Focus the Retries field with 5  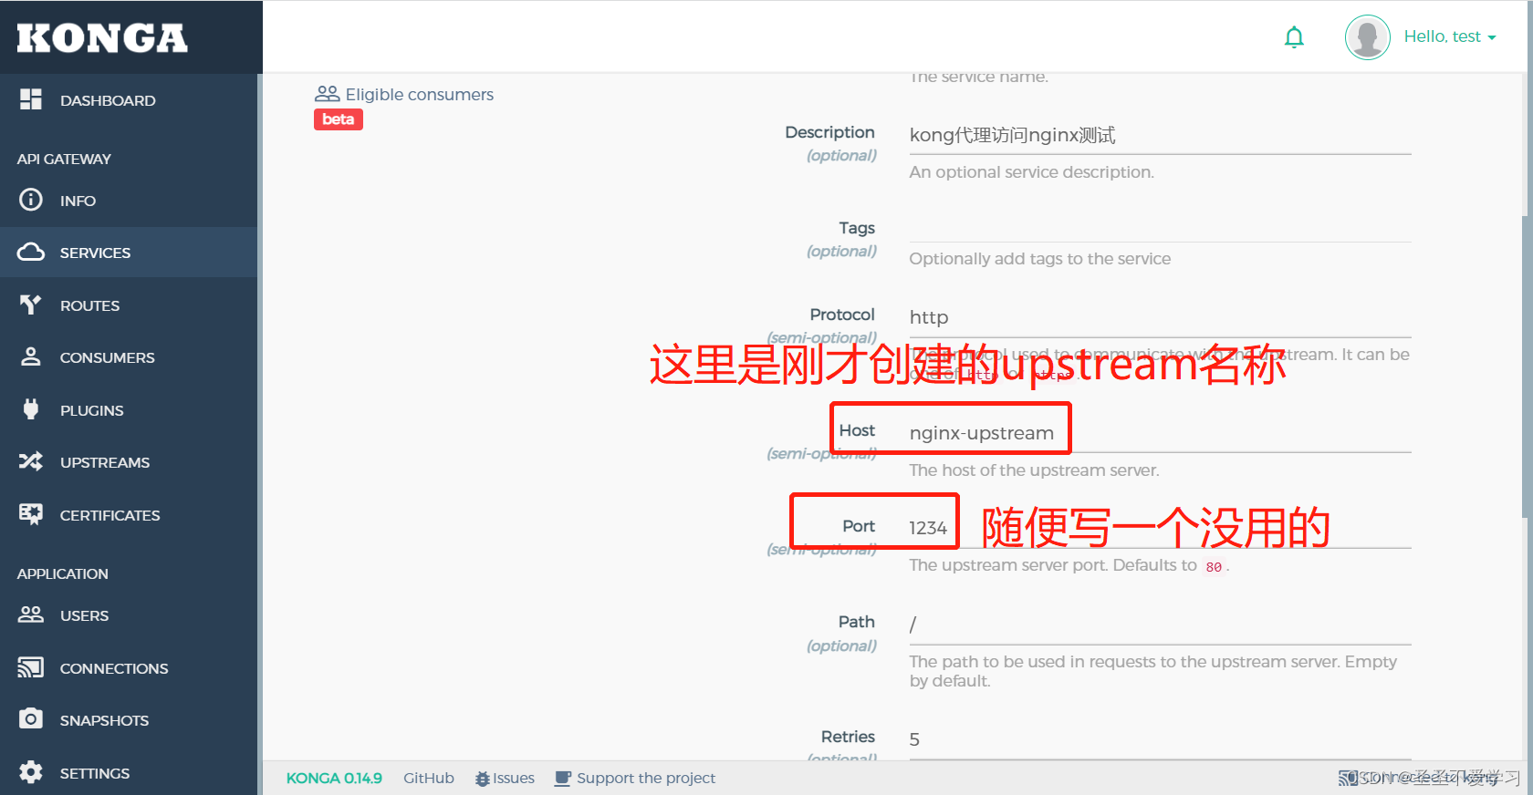point(1160,740)
